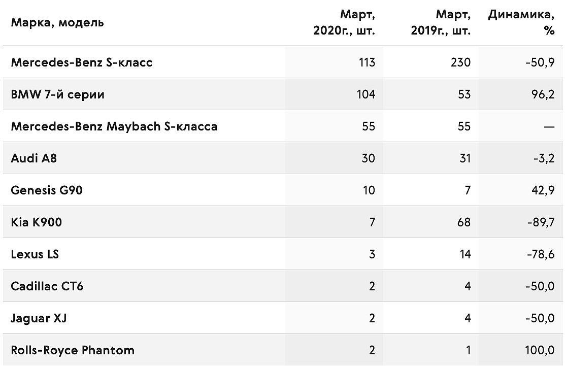Screen dimensions: 565x368
Task: Click the Genesis G90 model name
Action: coord(47,190)
